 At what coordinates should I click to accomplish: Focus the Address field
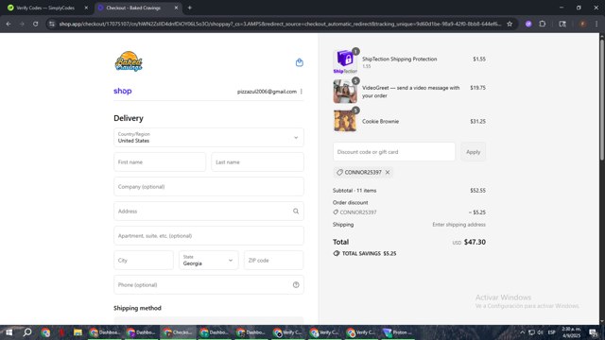(x=209, y=212)
